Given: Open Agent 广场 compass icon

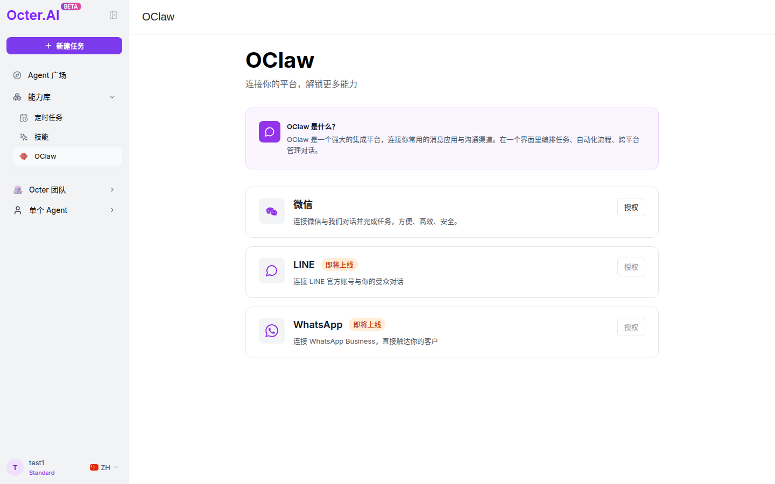Looking at the screenshot, I should click(x=17, y=75).
